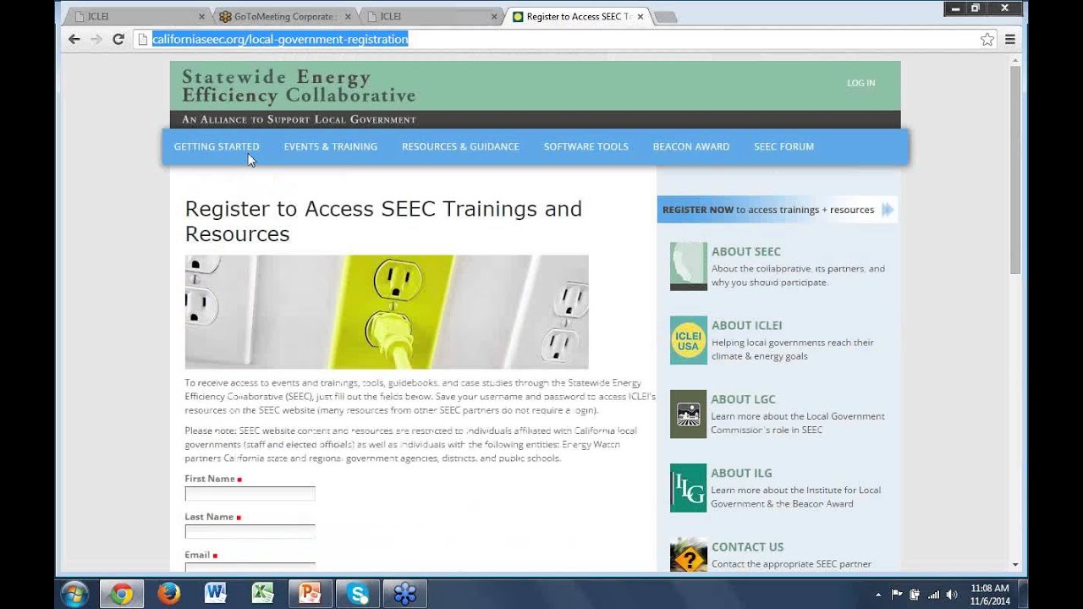Open the Software Tools menu
The image size is (1083, 609).
(x=586, y=146)
